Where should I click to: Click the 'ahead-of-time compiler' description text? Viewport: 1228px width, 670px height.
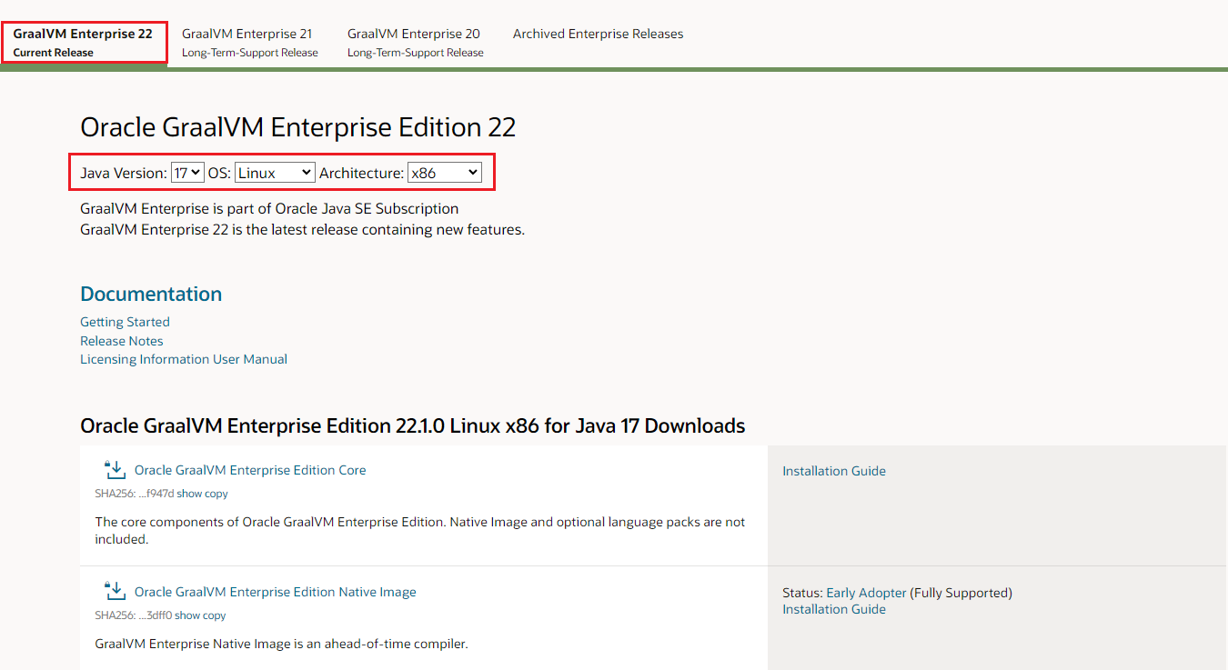281,645
